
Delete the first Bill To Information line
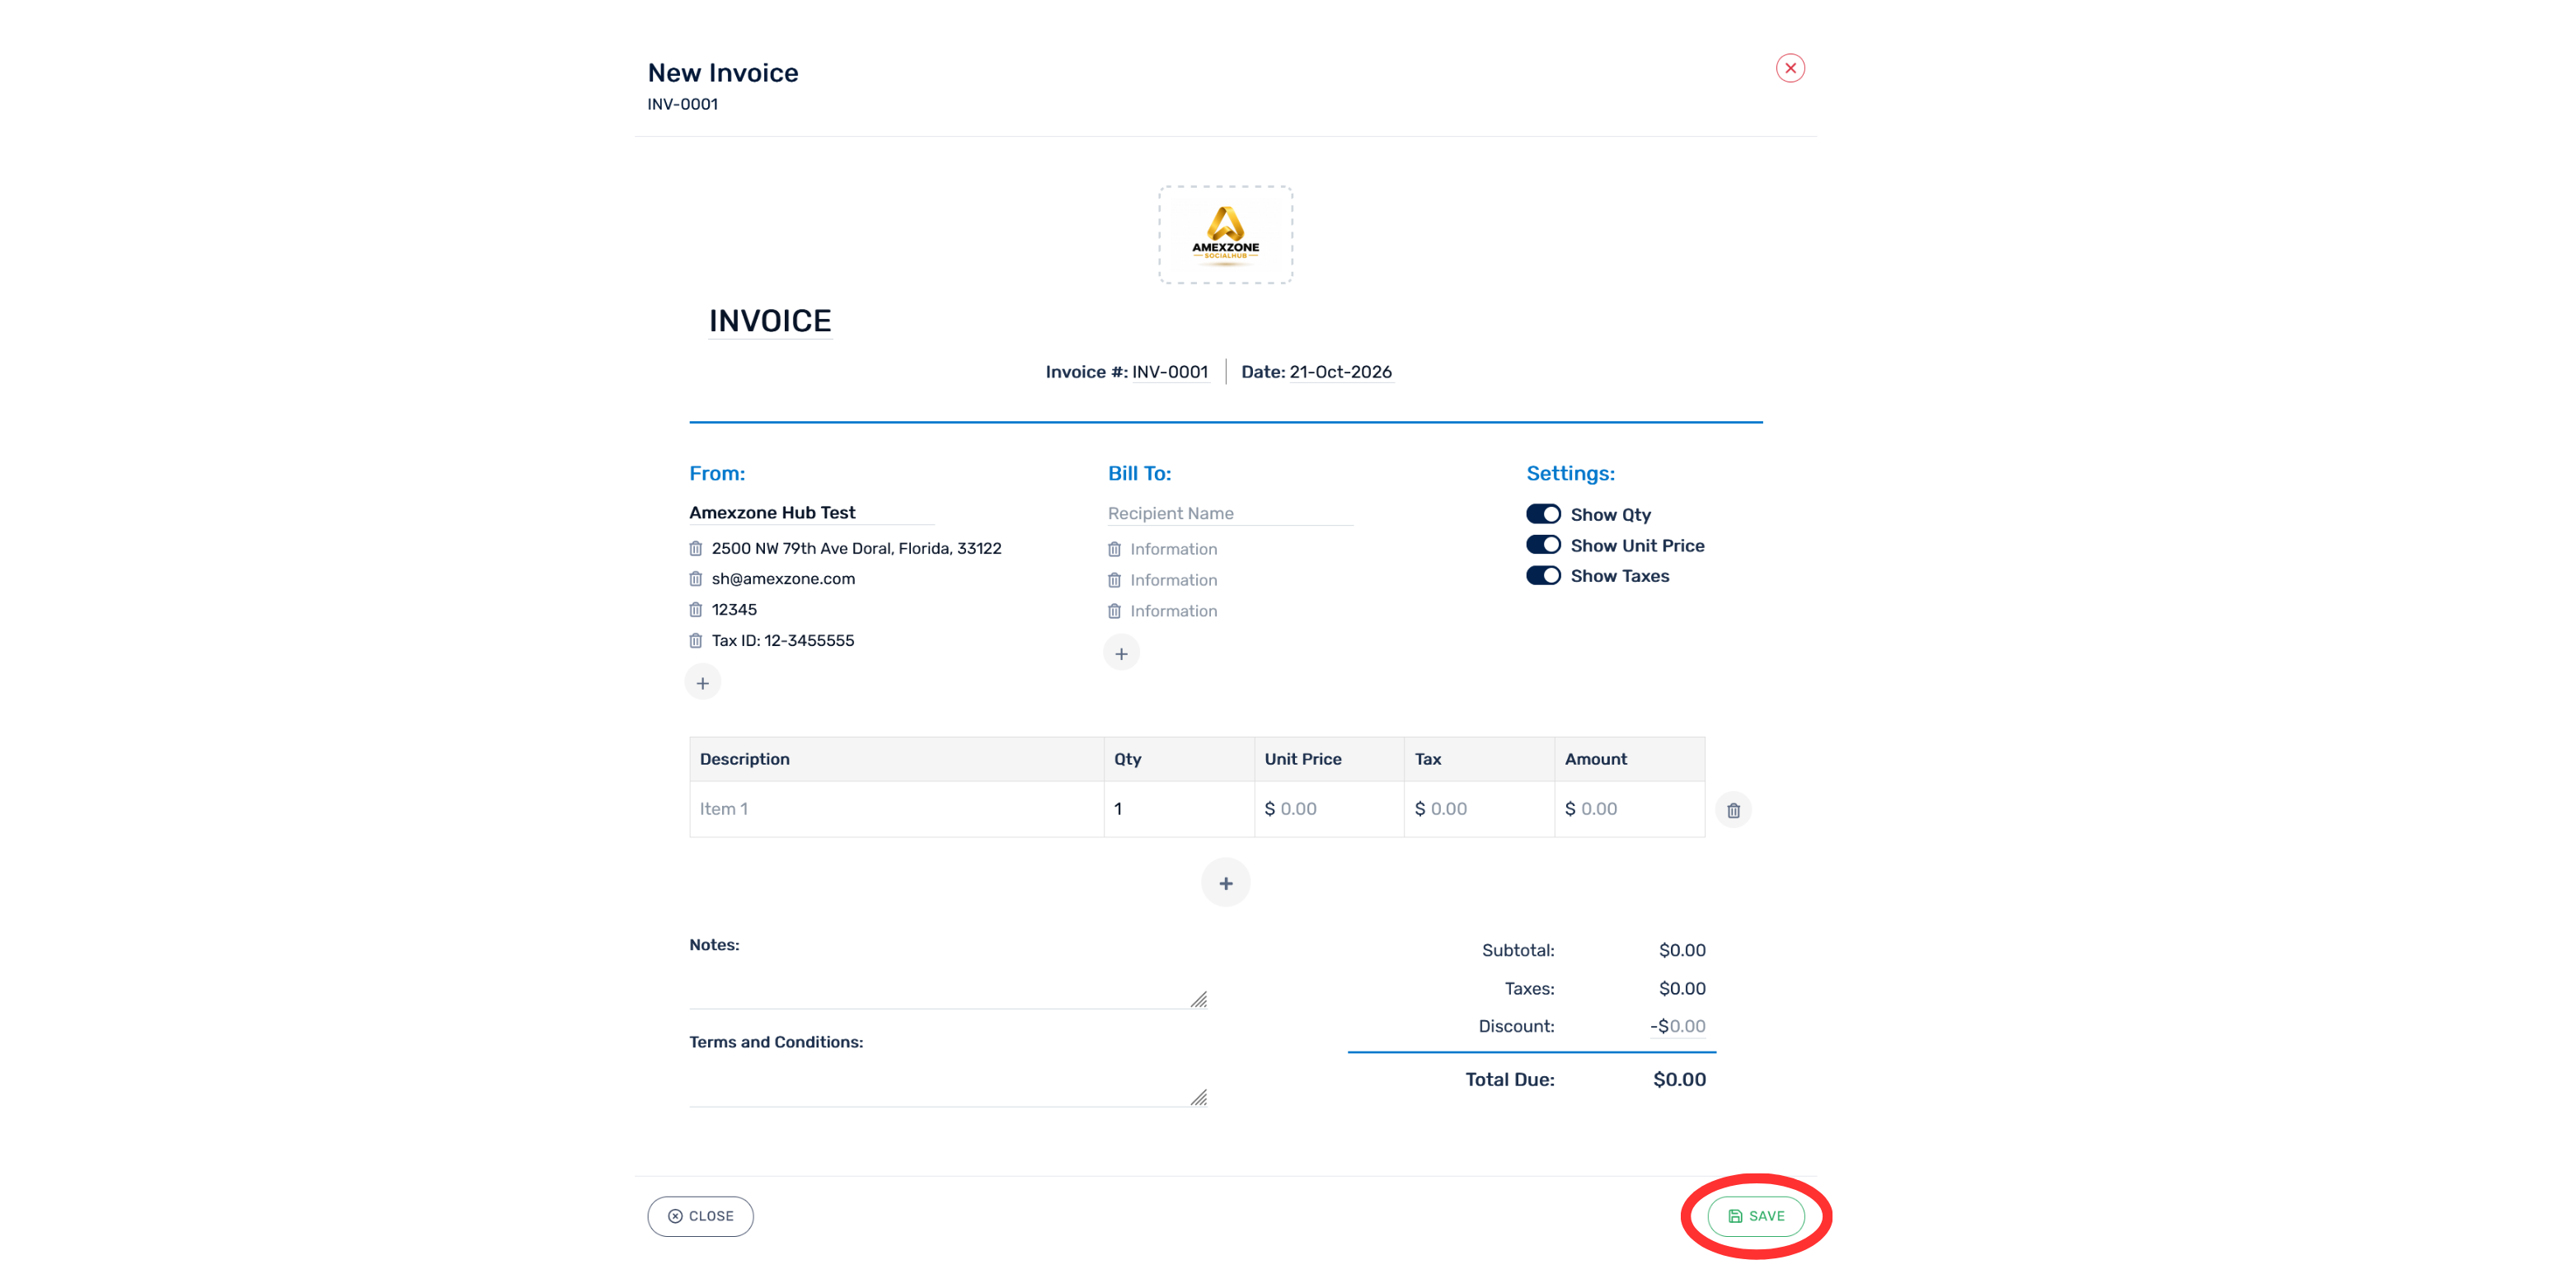(x=1114, y=549)
